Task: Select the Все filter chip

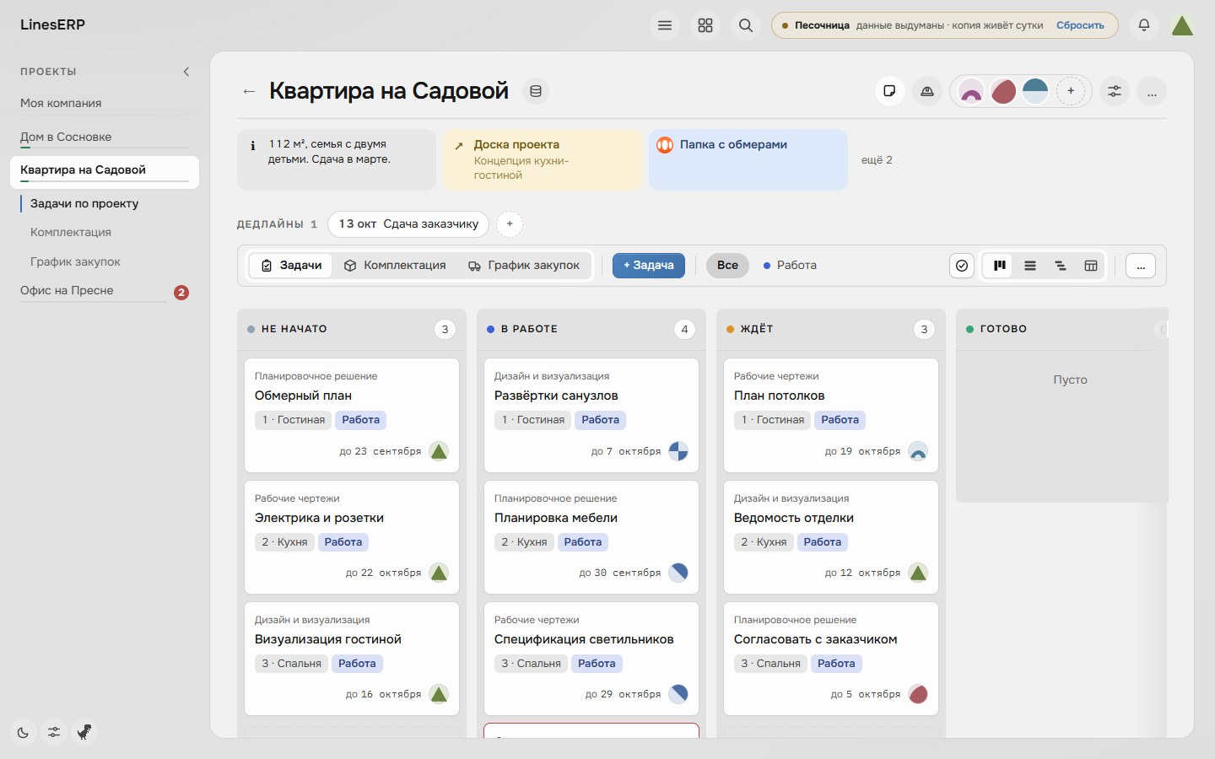Action: (727, 266)
